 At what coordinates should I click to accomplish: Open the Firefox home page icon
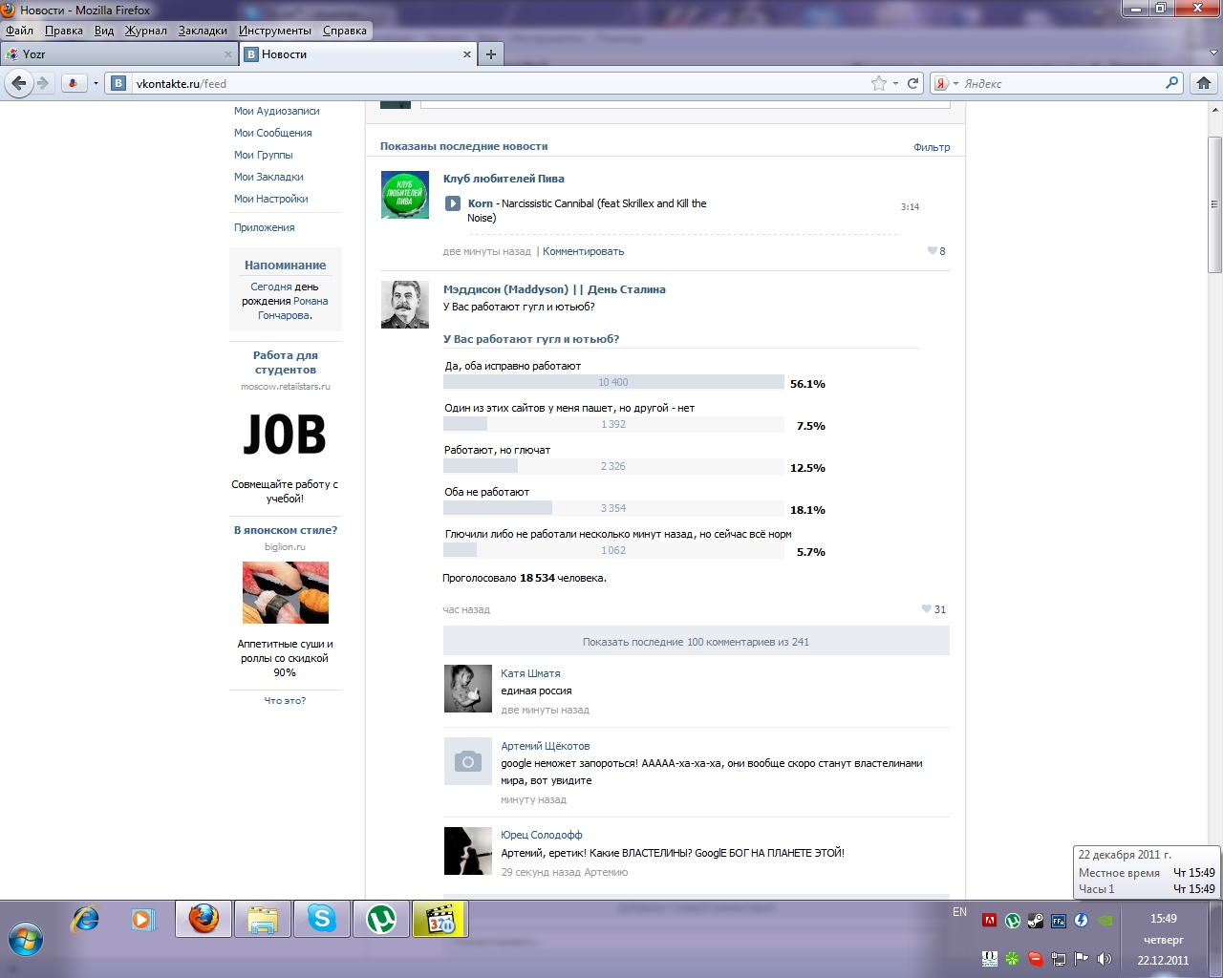1204,83
